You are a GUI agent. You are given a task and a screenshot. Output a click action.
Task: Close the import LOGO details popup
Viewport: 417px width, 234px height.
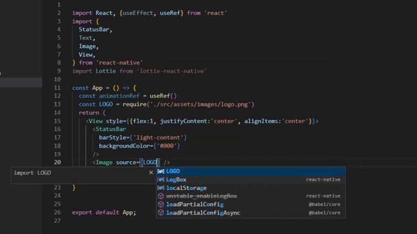(x=151, y=172)
